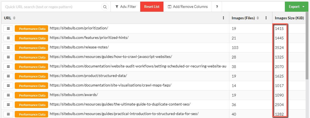Open the Adv. Filter funnel option
Viewport: 310px width, 118px height.
click(125, 7)
